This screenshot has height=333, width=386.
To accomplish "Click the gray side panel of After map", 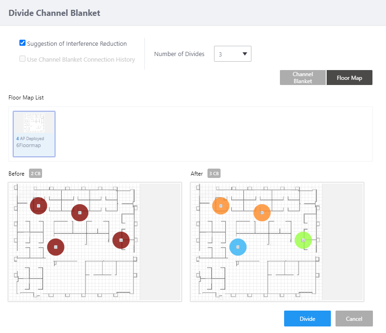I will [342, 241].
